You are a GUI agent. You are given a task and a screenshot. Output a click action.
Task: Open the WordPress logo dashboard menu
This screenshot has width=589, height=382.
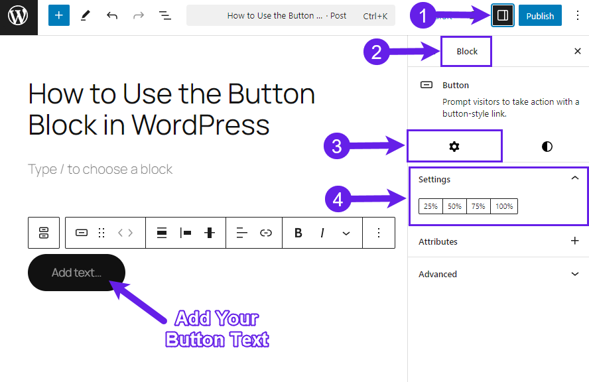coord(19,17)
